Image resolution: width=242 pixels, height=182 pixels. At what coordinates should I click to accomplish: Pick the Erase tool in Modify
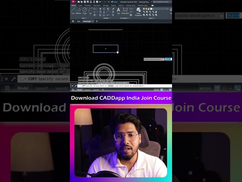(113, 9)
